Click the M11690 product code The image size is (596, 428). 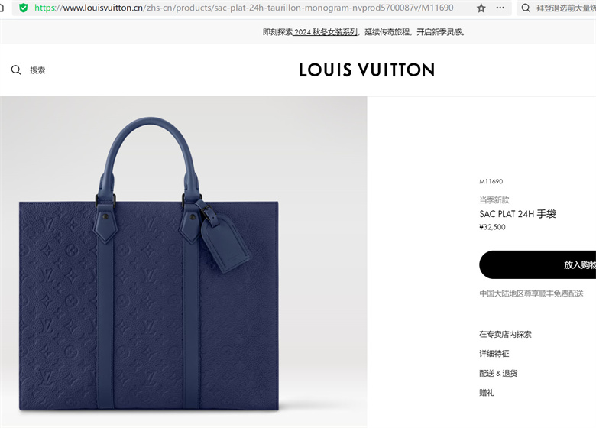tap(491, 182)
